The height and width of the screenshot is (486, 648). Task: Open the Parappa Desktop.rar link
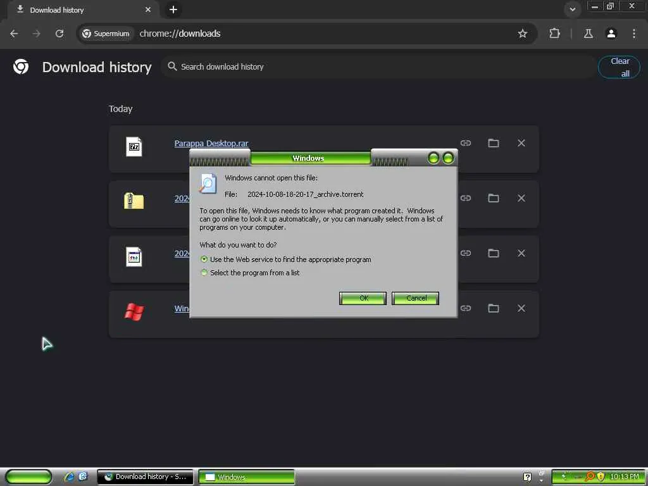tap(211, 144)
